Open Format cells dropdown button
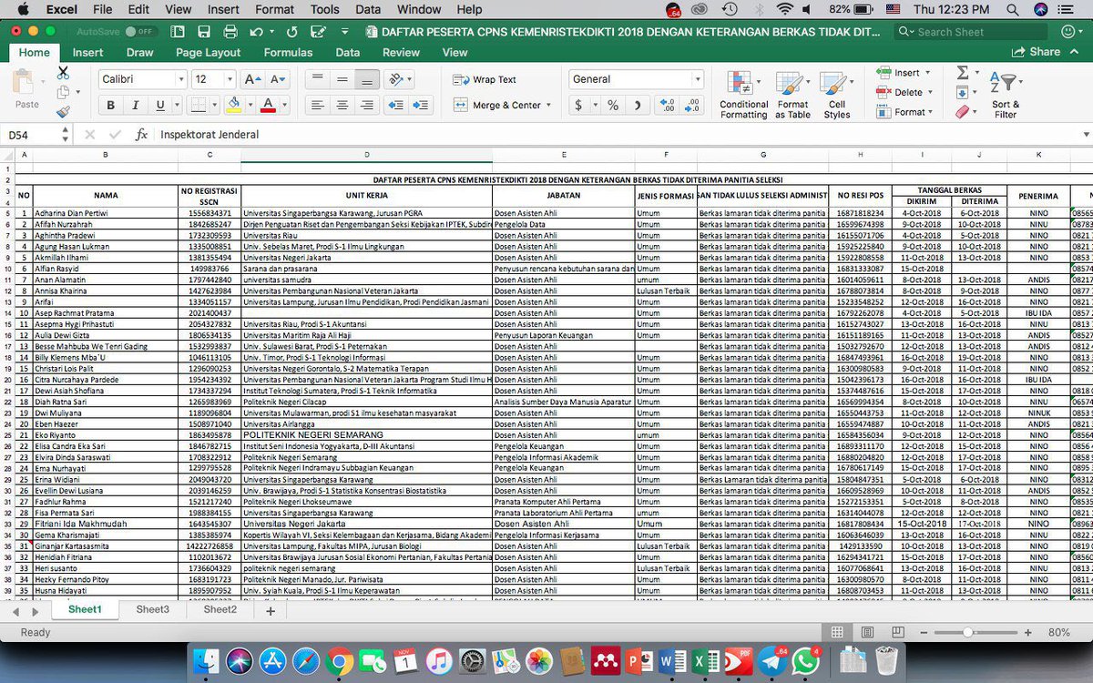 coord(905,112)
